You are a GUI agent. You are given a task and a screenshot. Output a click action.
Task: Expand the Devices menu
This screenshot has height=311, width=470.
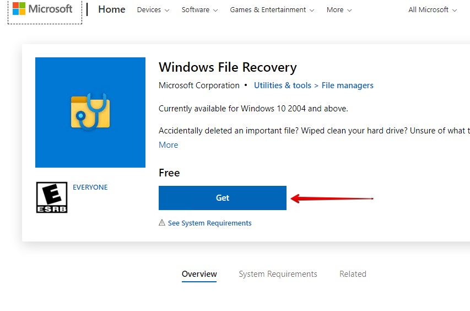(x=153, y=10)
